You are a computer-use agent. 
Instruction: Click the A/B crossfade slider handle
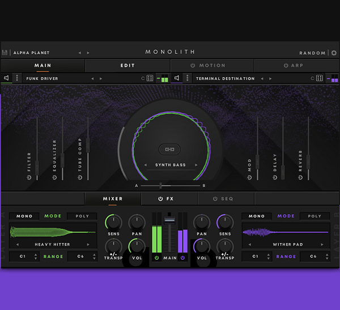[x=160, y=186]
